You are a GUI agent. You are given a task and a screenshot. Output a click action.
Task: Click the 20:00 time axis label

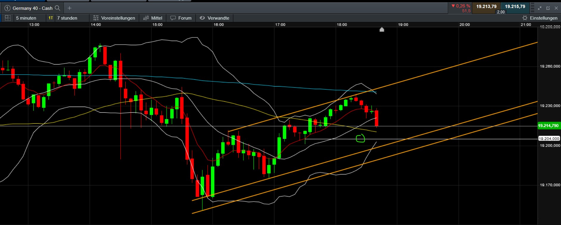[464, 25]
